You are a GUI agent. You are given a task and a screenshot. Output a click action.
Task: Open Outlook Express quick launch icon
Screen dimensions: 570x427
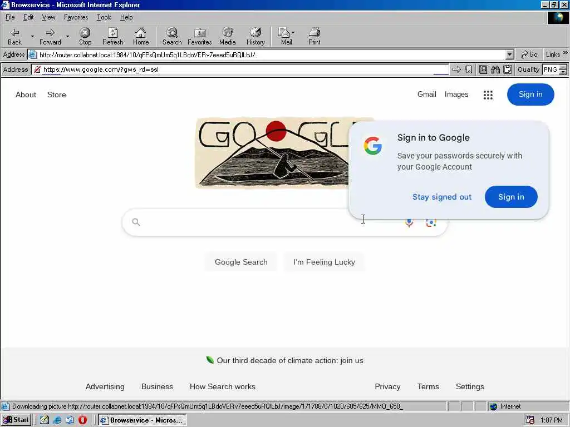(70, 420)
